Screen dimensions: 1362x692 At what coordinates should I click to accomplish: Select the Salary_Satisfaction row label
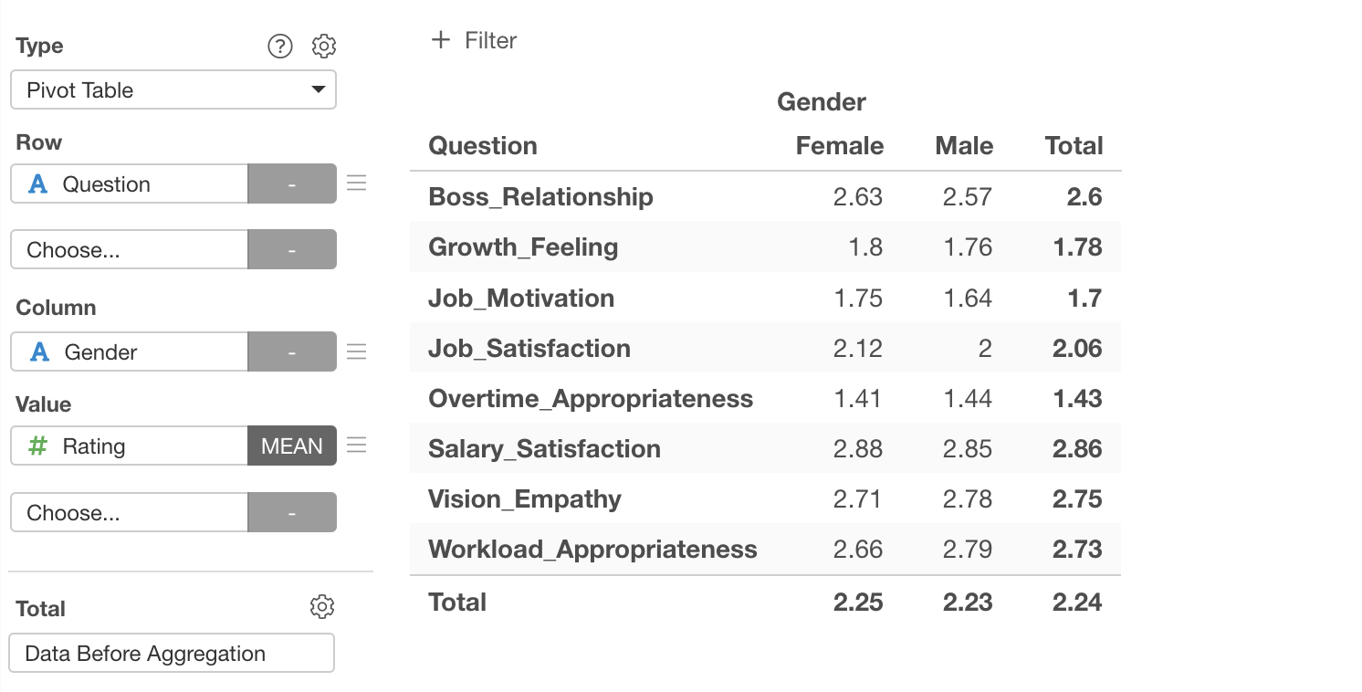544,449
